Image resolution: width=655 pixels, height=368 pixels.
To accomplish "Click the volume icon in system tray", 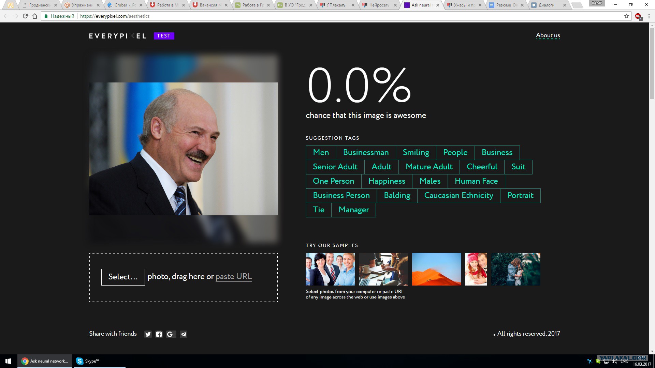I will (614, 361).
